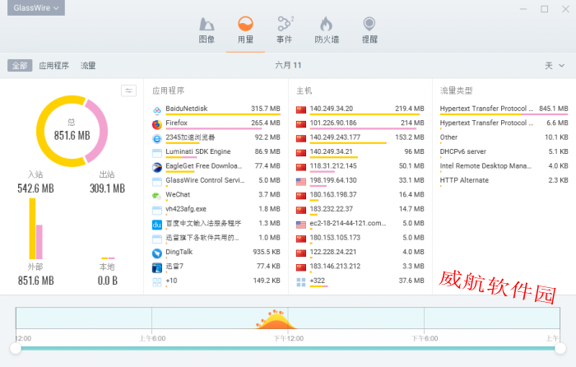Click the 六月 11 date label
The width and height of the screenshot is (576, 367).
(x=288, y=65)
